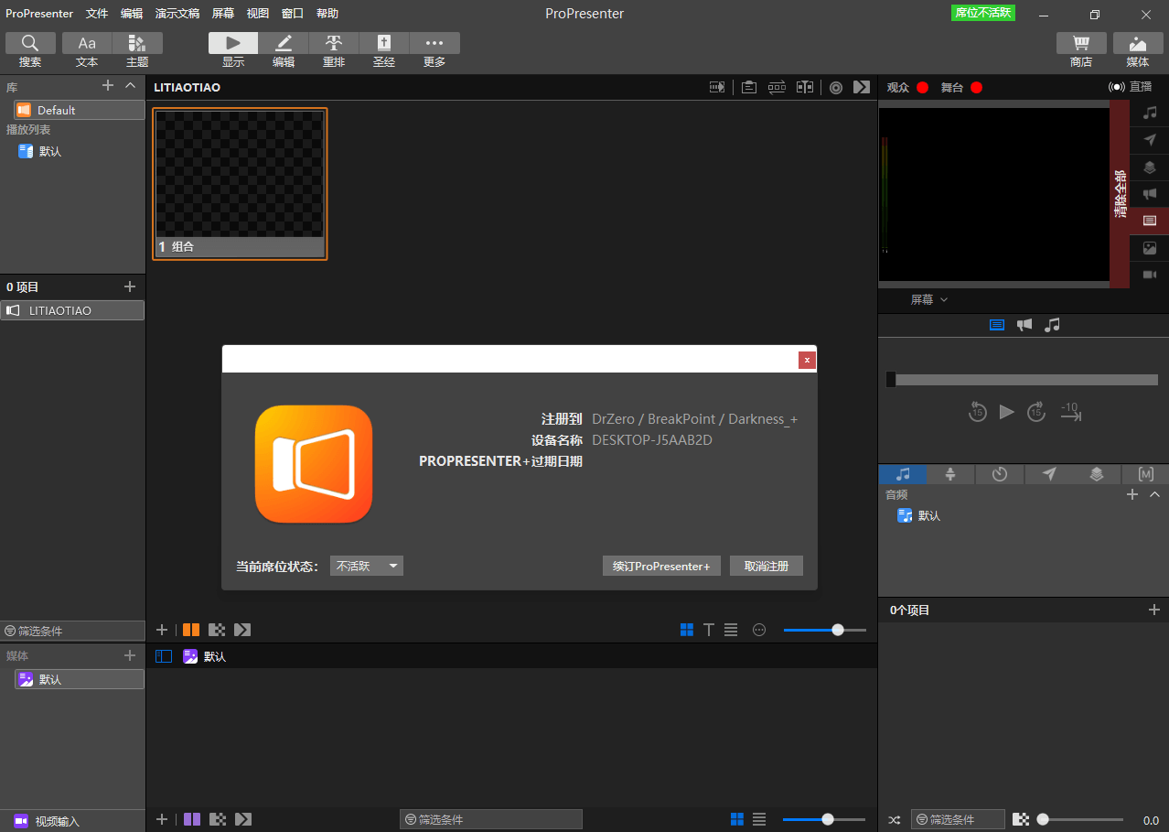Close the registration dialog
Screen dimensions: 1169x832
tap(807, 360)
